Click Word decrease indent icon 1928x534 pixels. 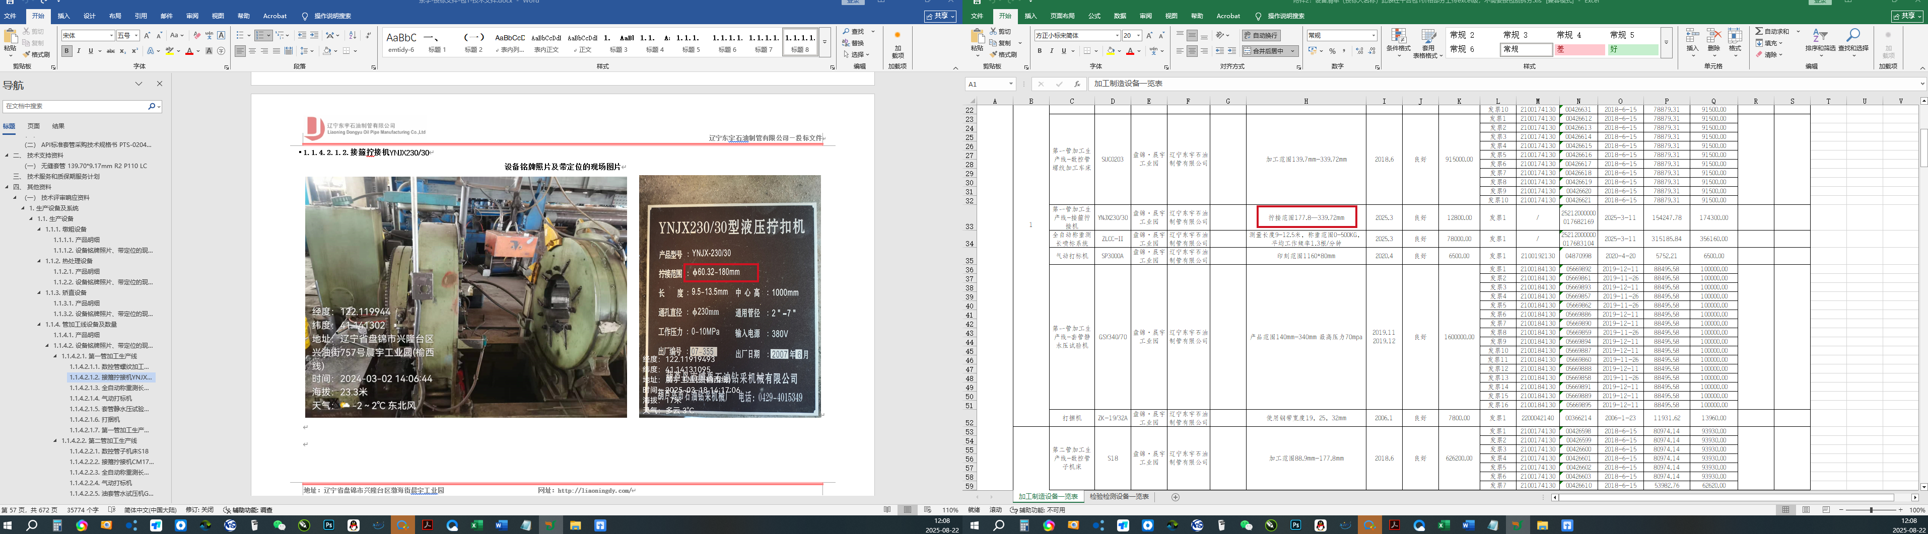tap(302, 35)
